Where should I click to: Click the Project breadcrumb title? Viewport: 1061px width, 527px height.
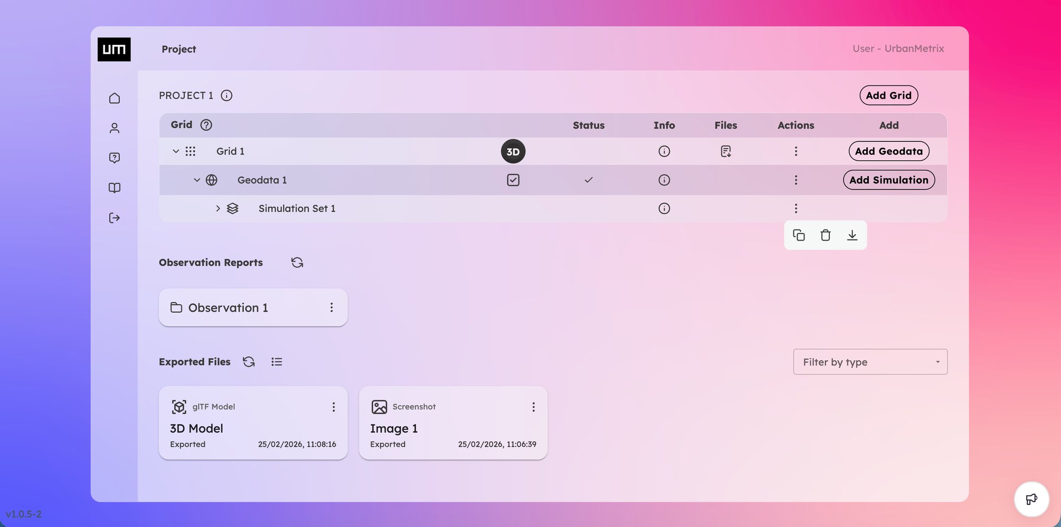click(x=179, y=49)
